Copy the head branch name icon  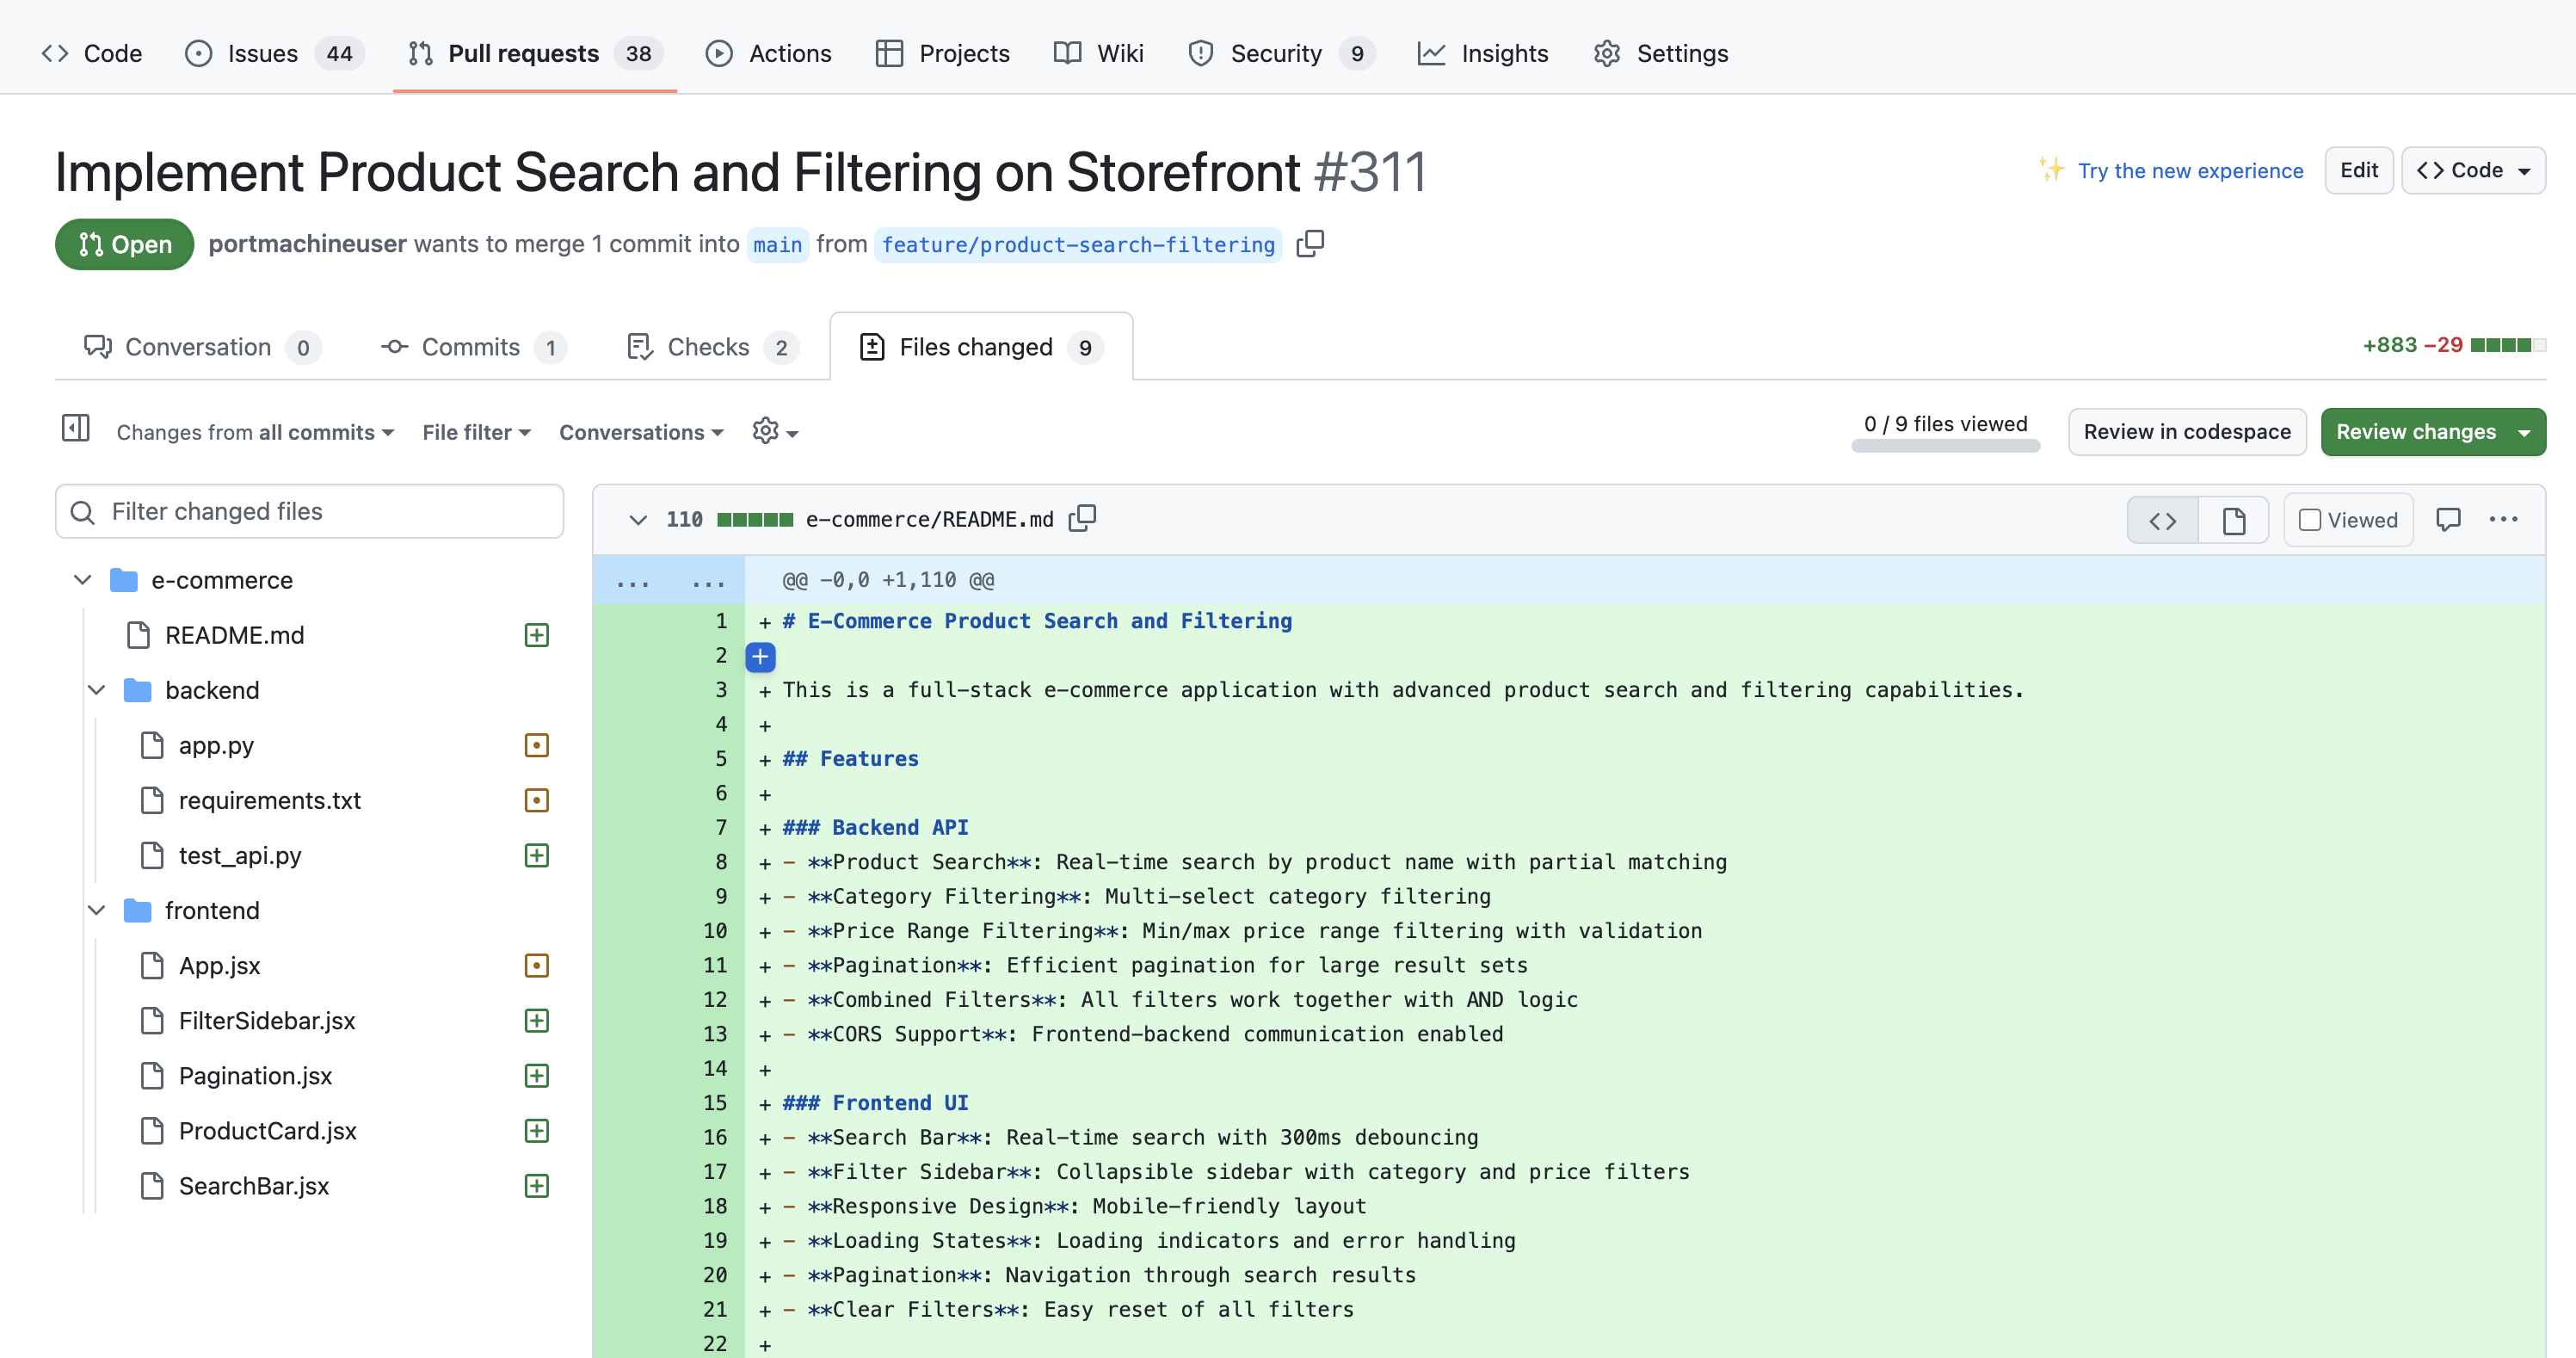pyautogui.click(x=1310, y=244)
